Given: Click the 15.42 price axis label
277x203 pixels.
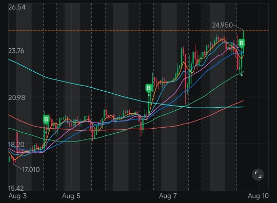Looking at the screenshot, I should (16, 188).
